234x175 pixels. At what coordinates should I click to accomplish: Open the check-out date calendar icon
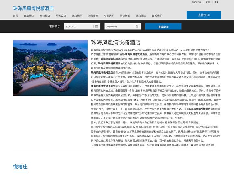[137, 26]
